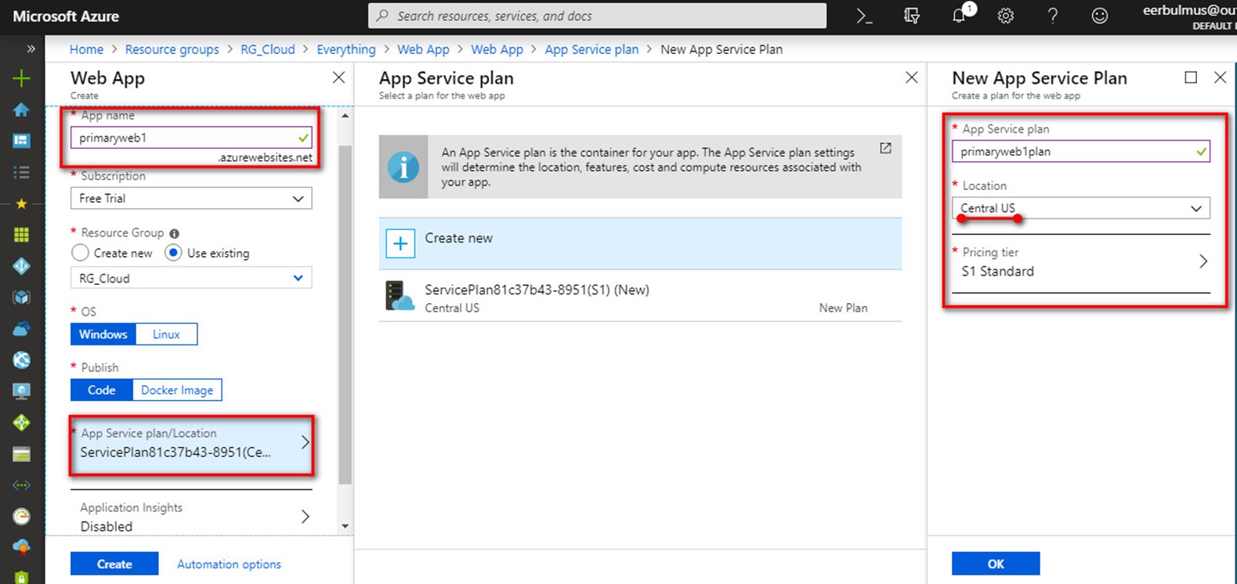Screen dimensions: 1237x584
Task: Close the Web App blade
Action: click(x=338, y=78)
